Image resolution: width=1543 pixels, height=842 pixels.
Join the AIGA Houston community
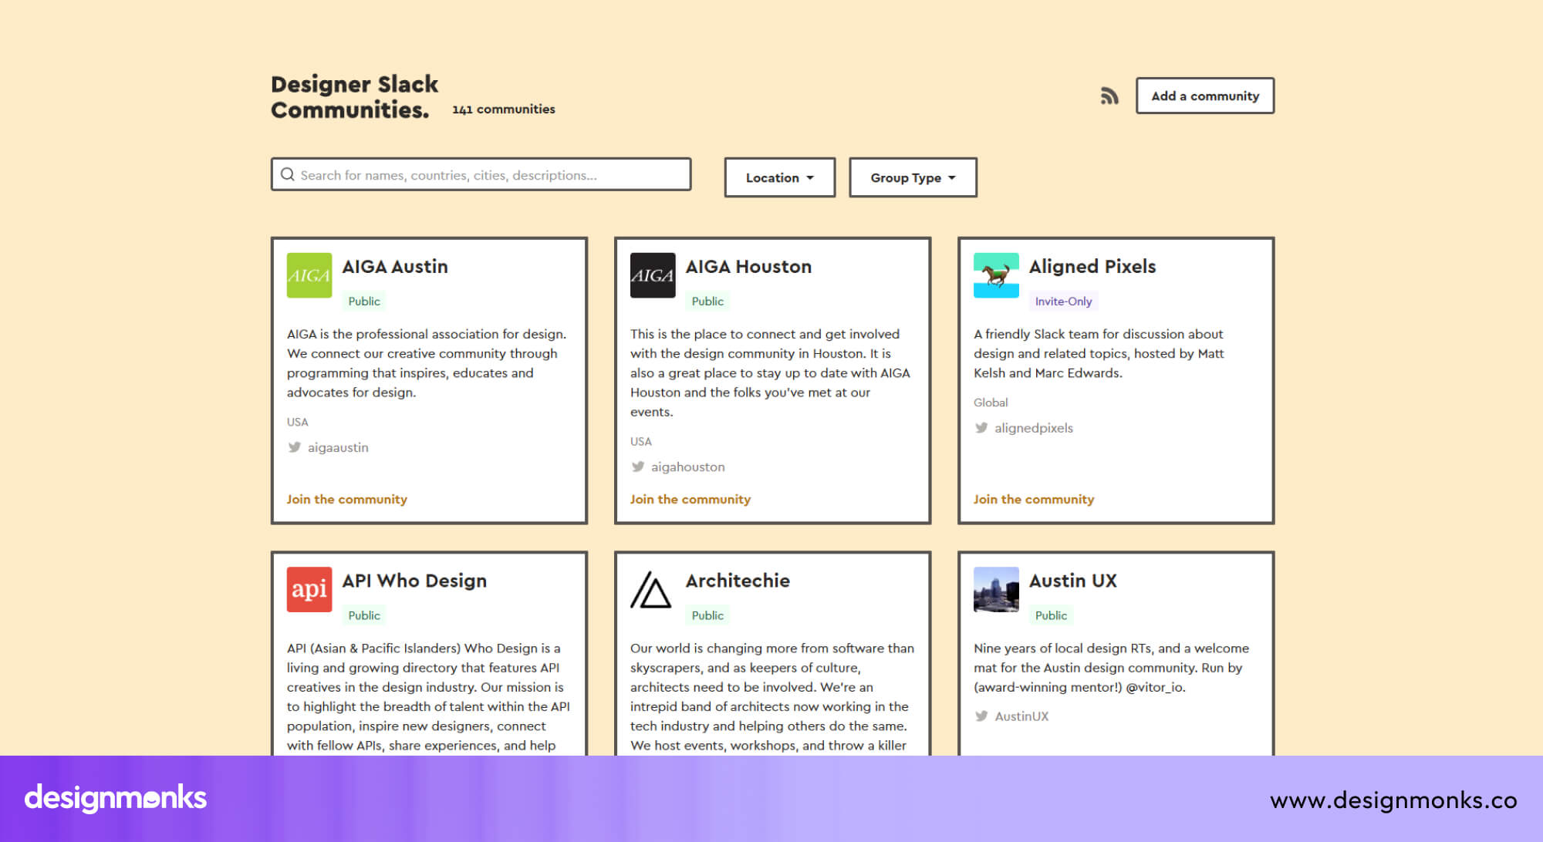point(690,499)
